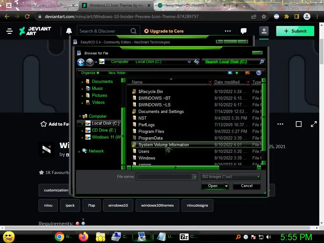Change view icon in the dialog toolbar

coord(230,73)
